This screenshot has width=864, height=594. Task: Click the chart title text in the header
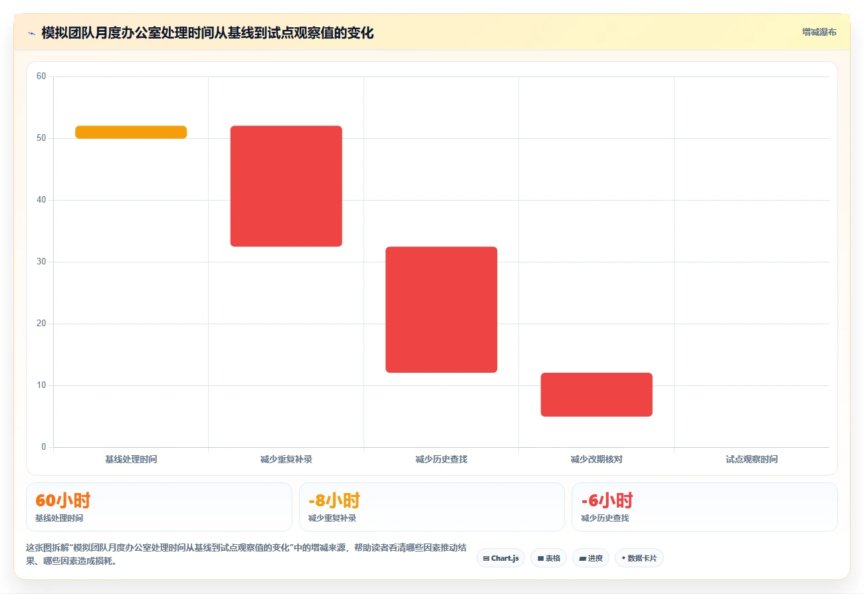[207, 33]
